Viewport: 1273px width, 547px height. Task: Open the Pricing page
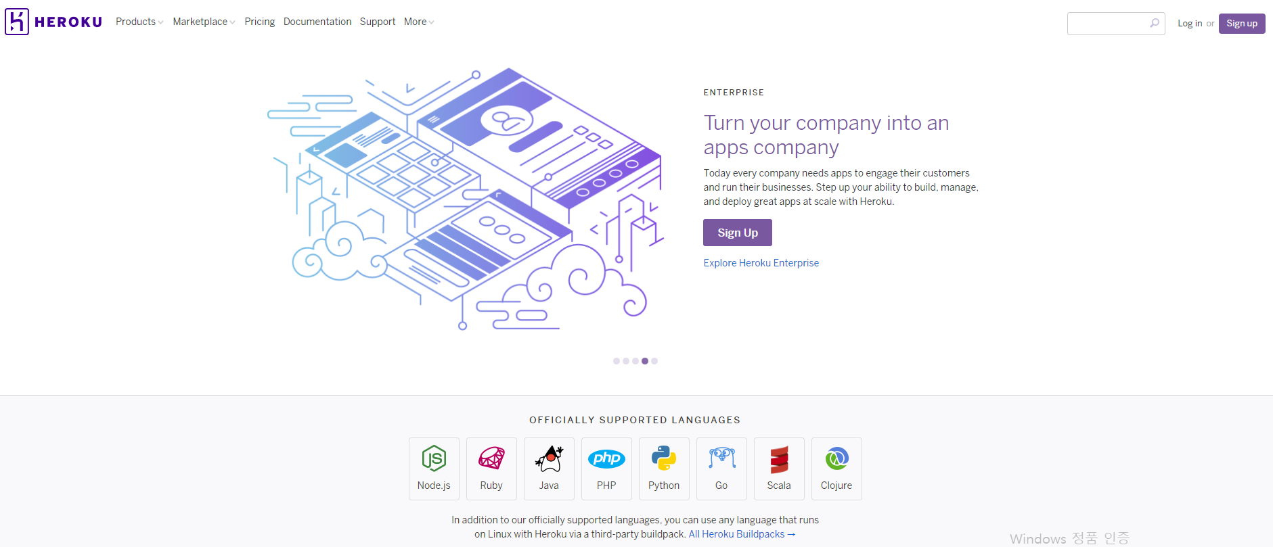click(x=260, y=22)
